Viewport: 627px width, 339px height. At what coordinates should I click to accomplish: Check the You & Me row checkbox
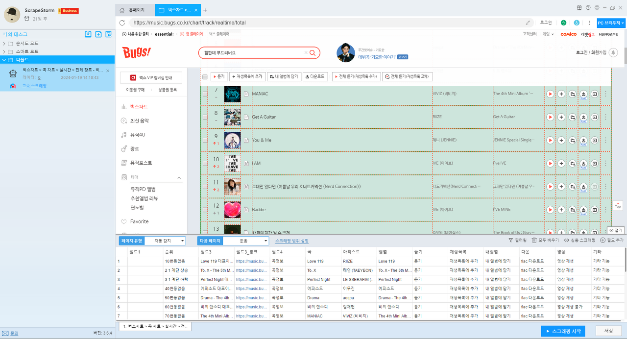pos(205,140)
